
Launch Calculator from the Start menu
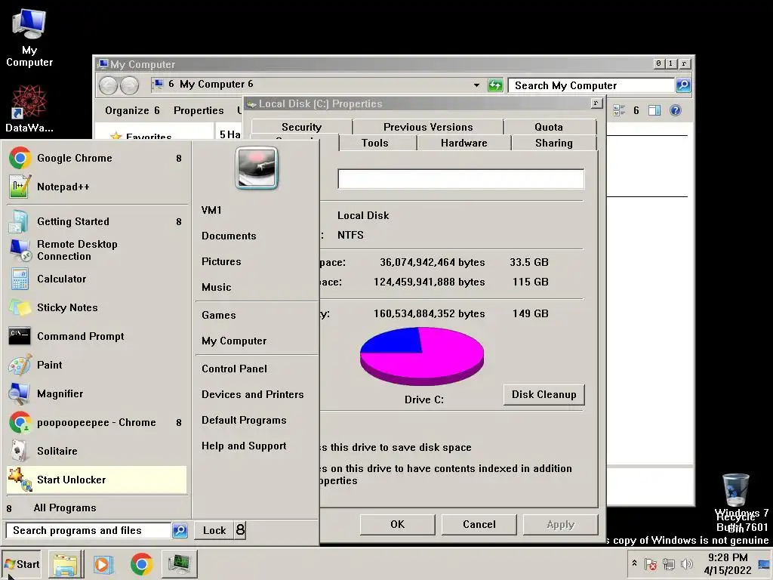click(x=97, y=279)
